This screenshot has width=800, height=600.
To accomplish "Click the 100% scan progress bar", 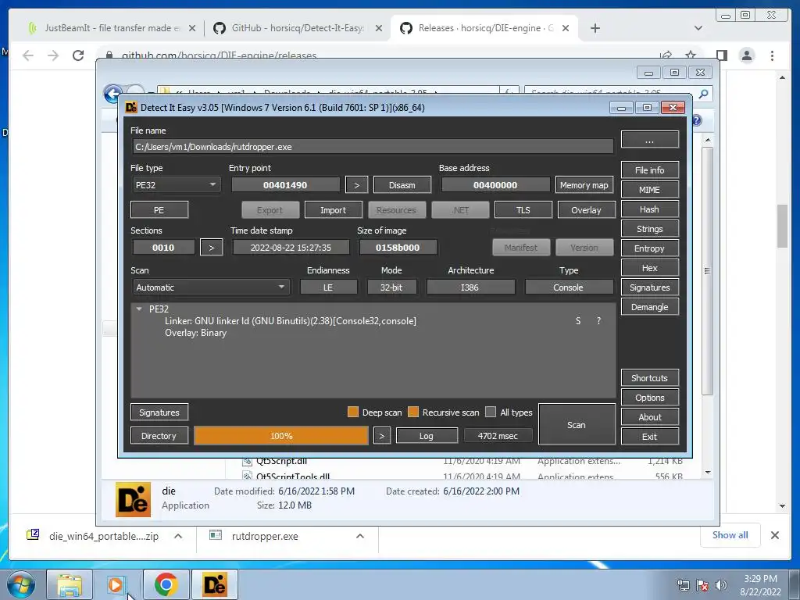I will 281,436.
